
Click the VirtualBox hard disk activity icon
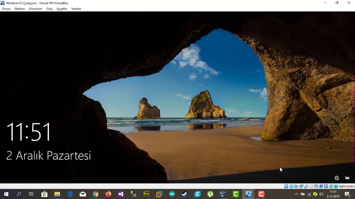286,186
